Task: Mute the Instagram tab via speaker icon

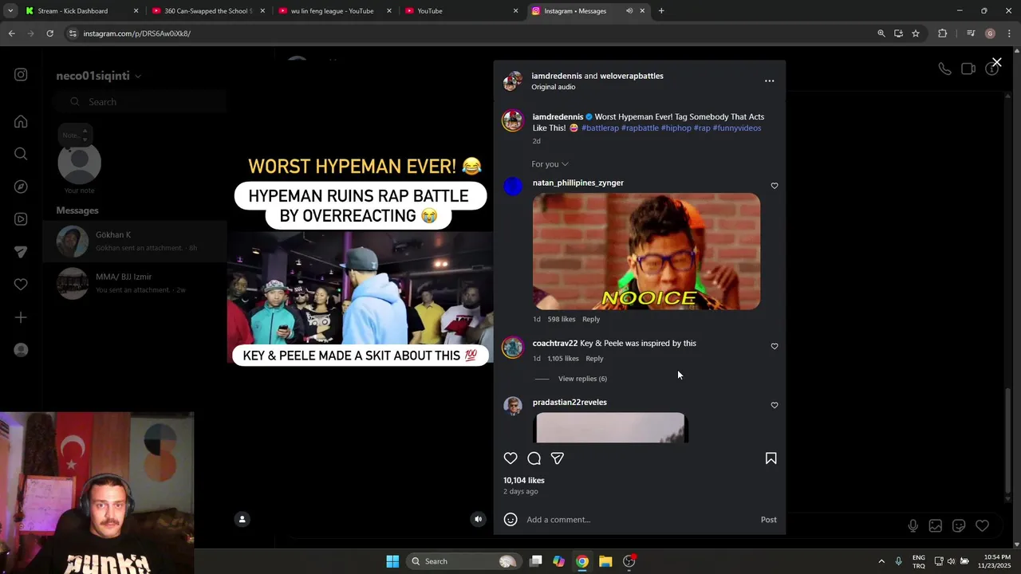Action: [x=629, y=11]
